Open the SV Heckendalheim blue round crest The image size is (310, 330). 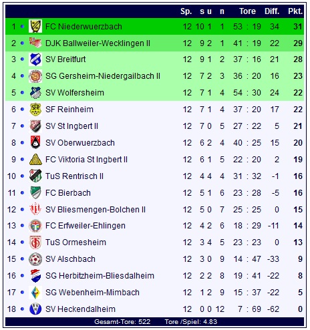click(35, 309)
